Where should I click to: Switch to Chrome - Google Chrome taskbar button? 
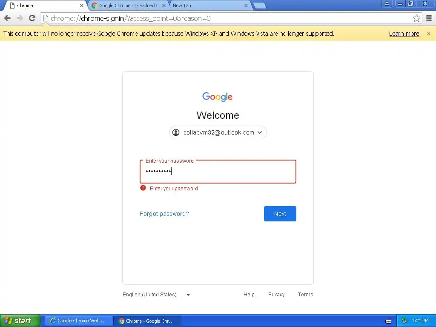click(x=147, y=321)
